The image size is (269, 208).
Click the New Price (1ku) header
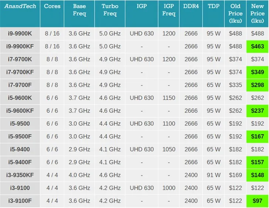[x=257, y=14]
